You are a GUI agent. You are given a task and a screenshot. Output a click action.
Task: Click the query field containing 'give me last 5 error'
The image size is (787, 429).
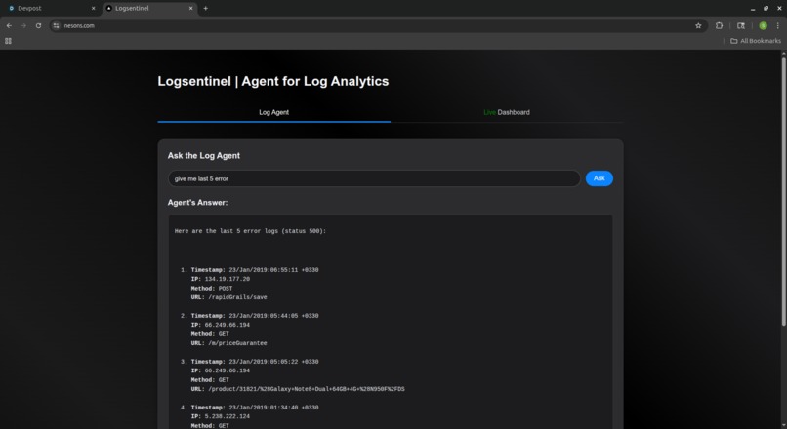(374, 178)
